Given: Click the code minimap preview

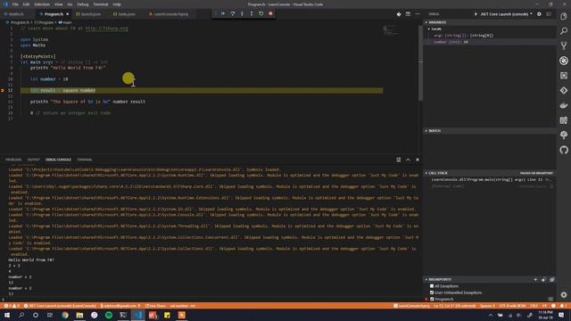Looking at the screenshot, I should tap(391, 30).
